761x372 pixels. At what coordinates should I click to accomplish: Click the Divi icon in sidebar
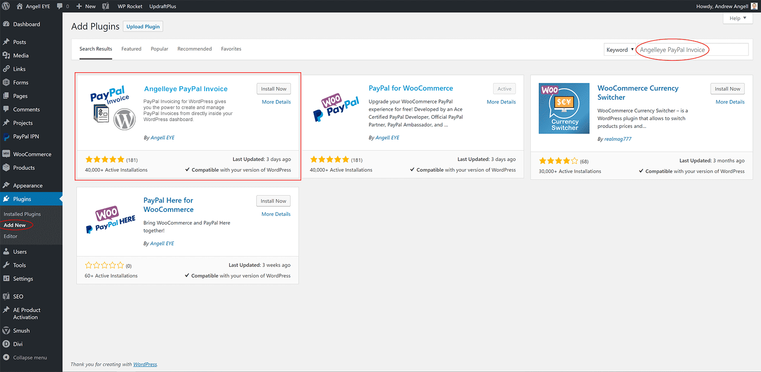pos(6,344)
